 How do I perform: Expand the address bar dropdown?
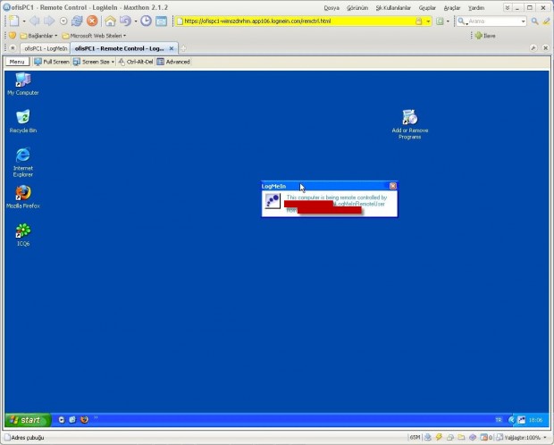tap(428, 21)
